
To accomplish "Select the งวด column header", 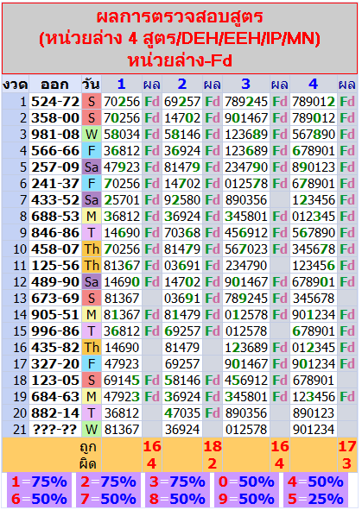I will pos(16,85).
